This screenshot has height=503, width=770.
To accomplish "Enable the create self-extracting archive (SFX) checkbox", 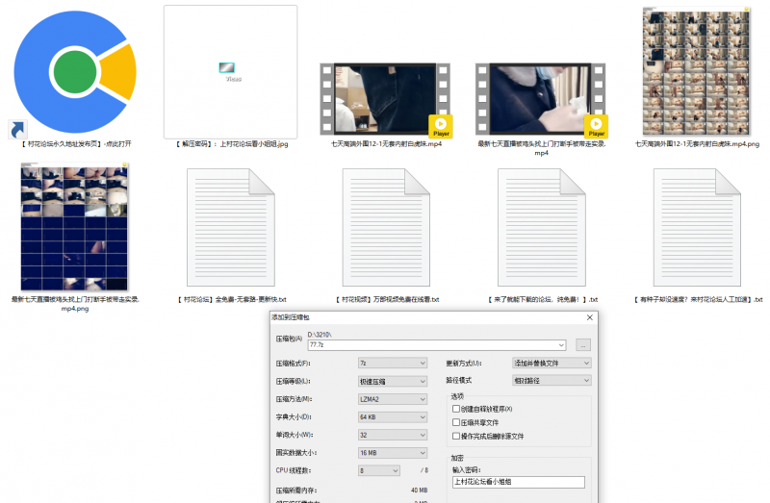I will point(456,409).
